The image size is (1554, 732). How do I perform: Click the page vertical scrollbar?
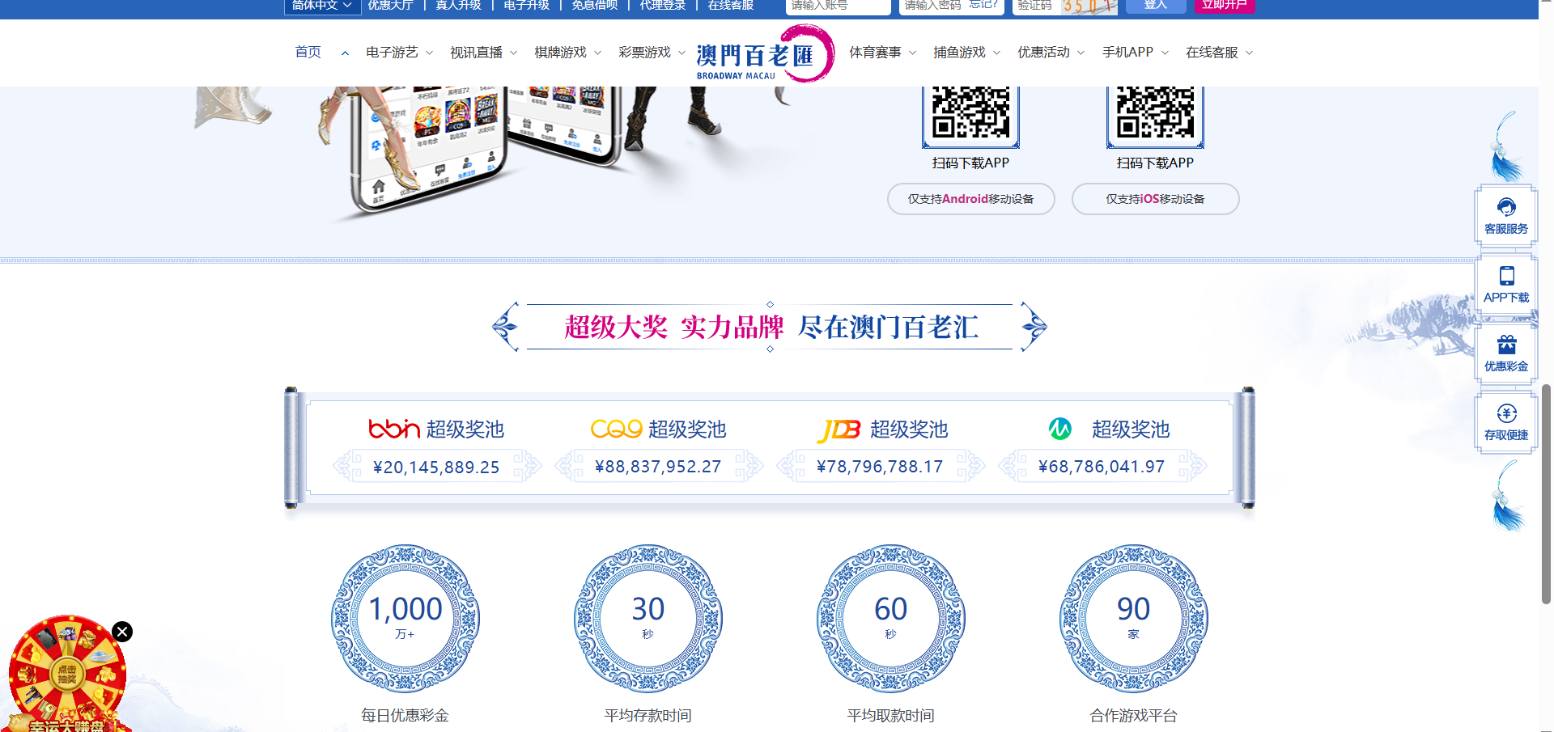point(1546,493)
